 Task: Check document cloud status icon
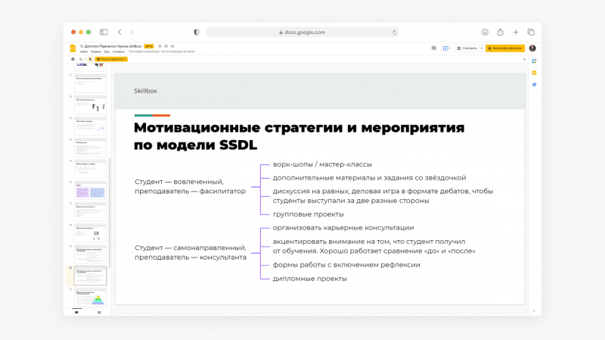pos(172,46)
